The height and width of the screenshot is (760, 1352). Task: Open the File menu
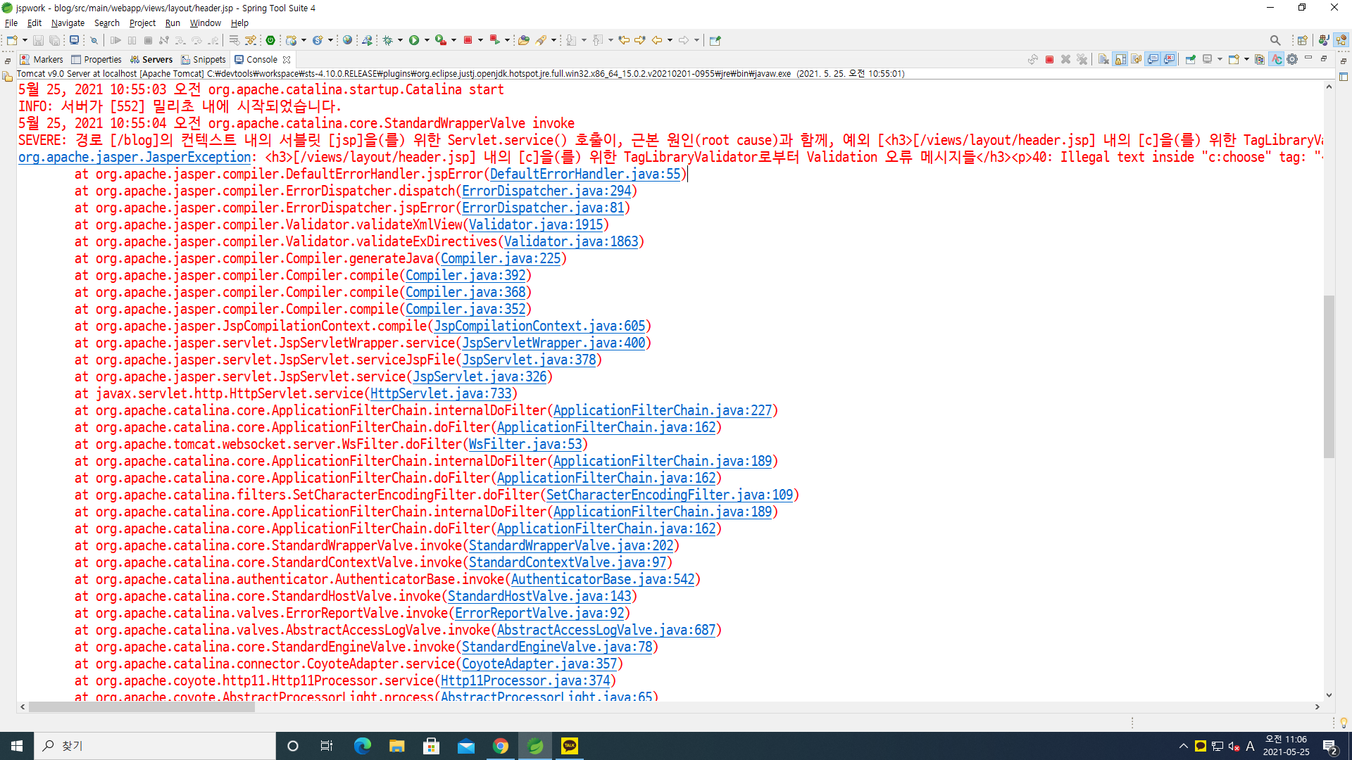tap(11, 23)
